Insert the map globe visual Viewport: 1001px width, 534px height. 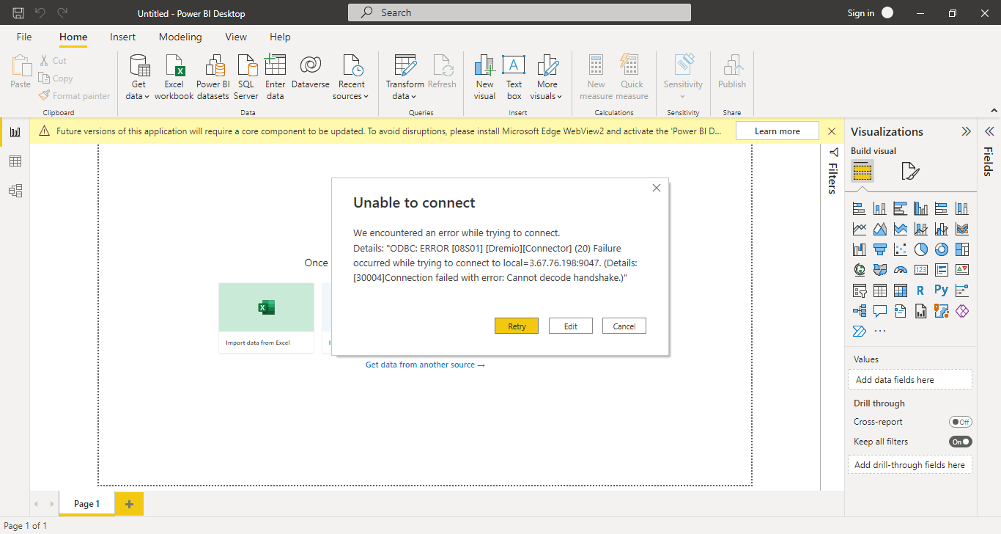860,270
